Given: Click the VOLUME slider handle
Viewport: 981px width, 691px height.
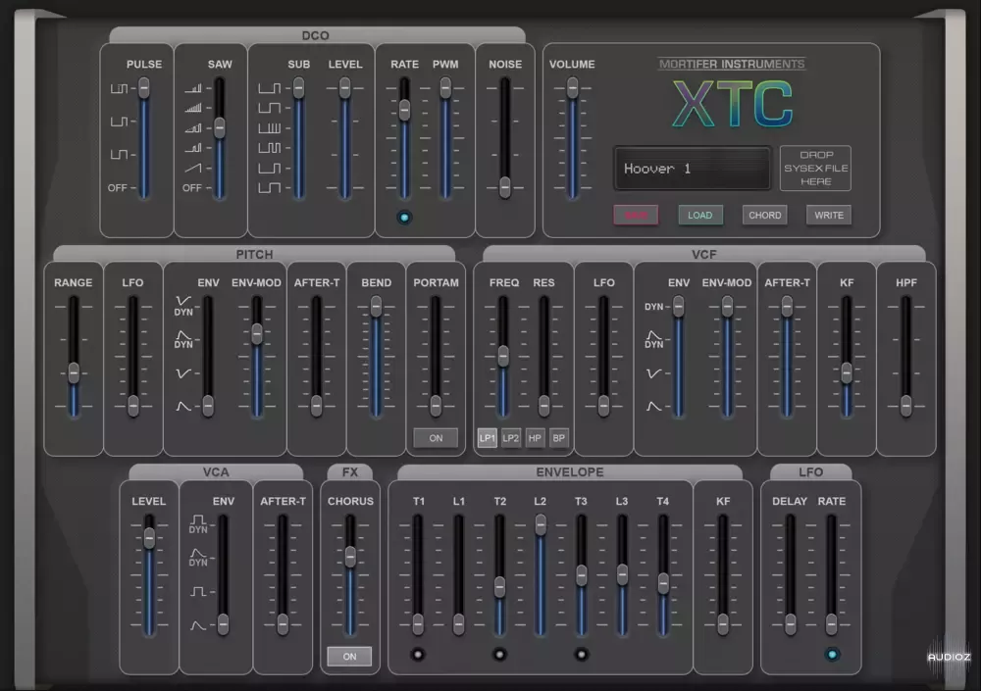Looking at the screenshot, I should 573,87.
